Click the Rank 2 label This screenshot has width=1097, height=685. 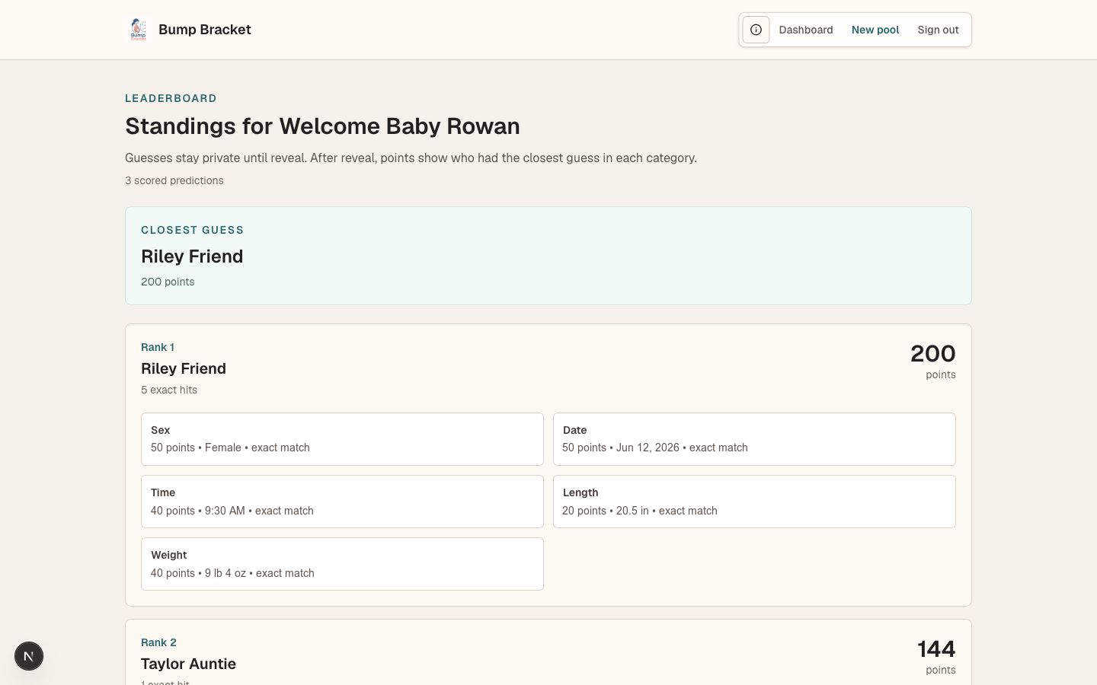pyautogui.click(x=158, y=642)
